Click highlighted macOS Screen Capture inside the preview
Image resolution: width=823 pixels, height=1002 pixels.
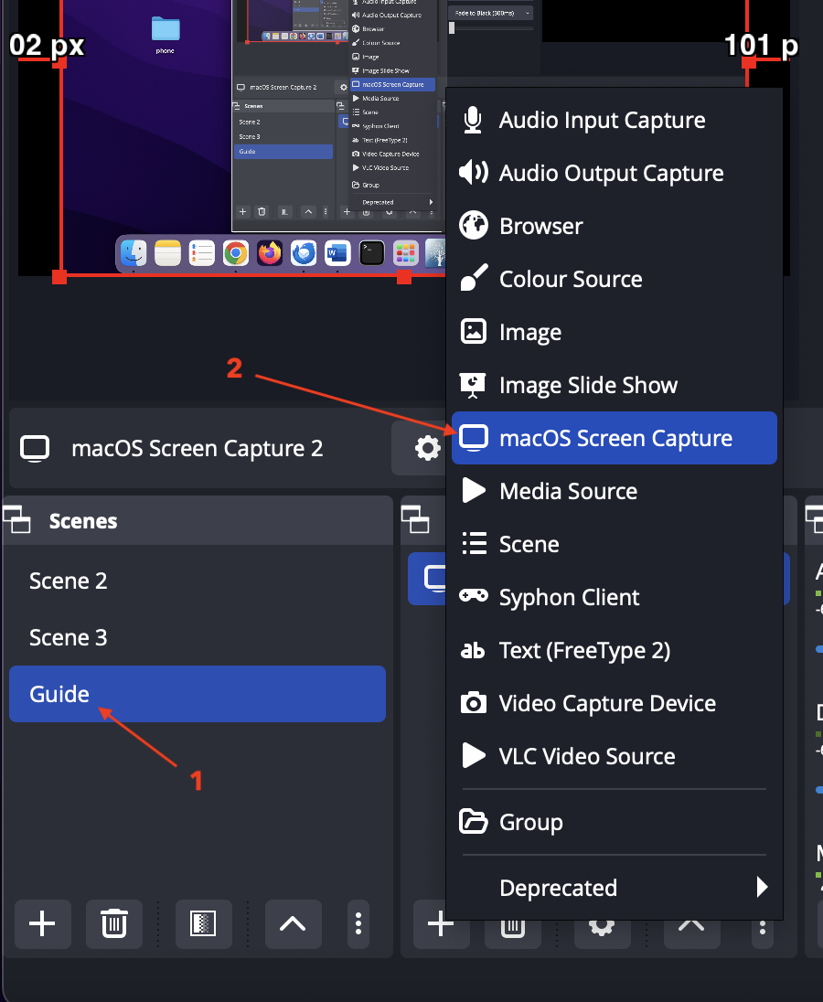[x=392, y=84]
